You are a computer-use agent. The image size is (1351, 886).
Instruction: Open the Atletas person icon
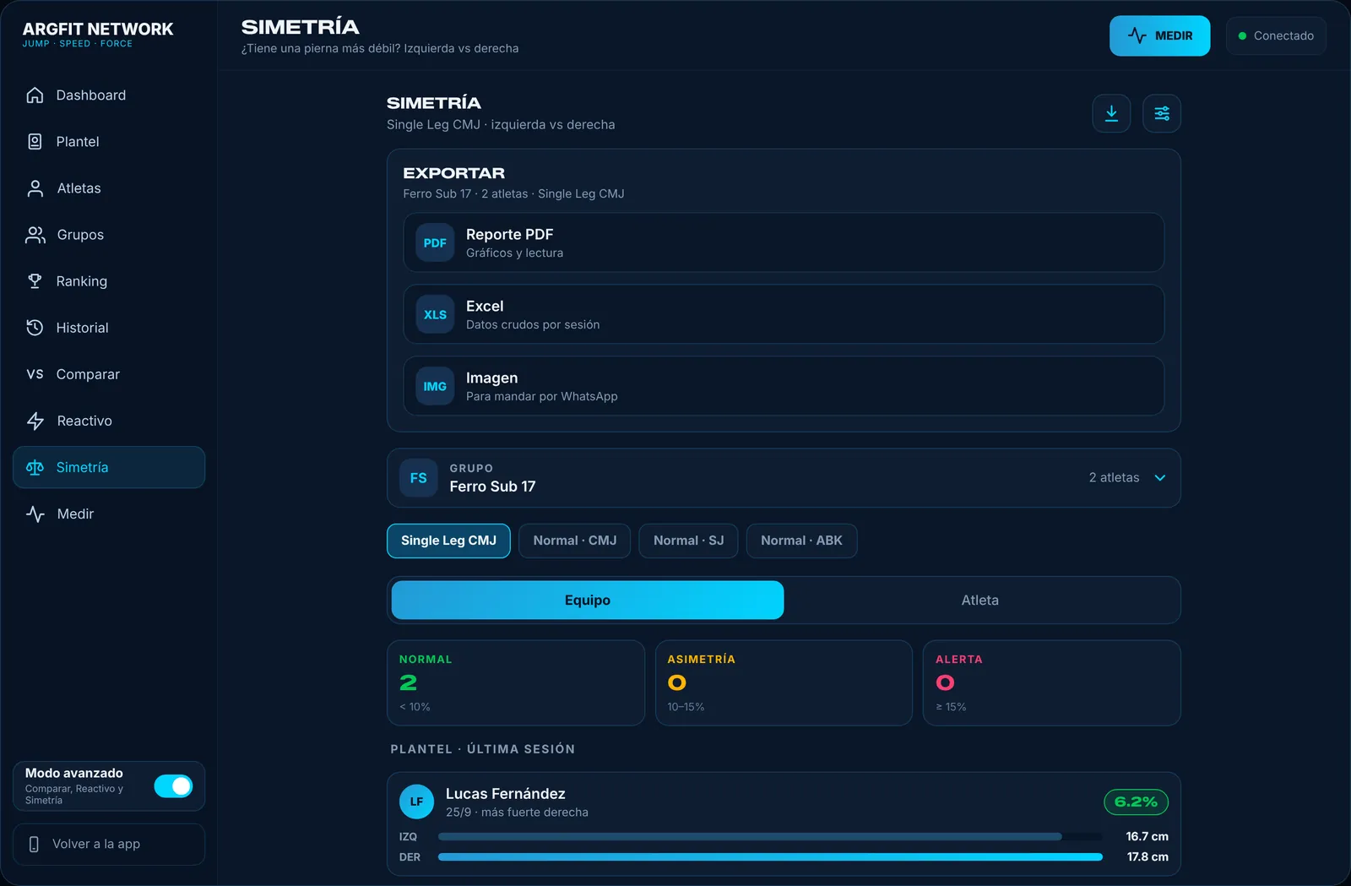coord(35,188)
